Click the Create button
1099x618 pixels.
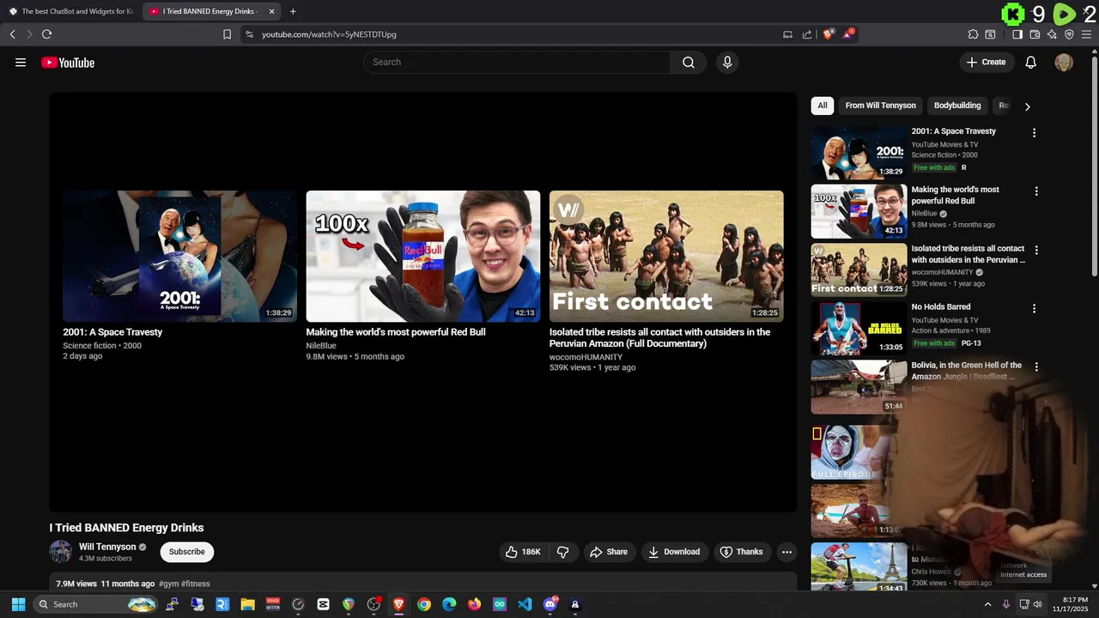tap(986, 62)
